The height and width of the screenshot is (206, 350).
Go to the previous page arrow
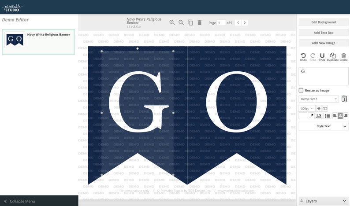pos(238,22)
